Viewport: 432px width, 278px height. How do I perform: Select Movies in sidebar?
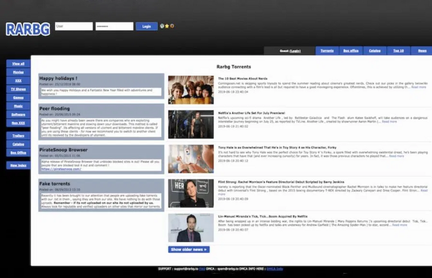click(18, 72)
